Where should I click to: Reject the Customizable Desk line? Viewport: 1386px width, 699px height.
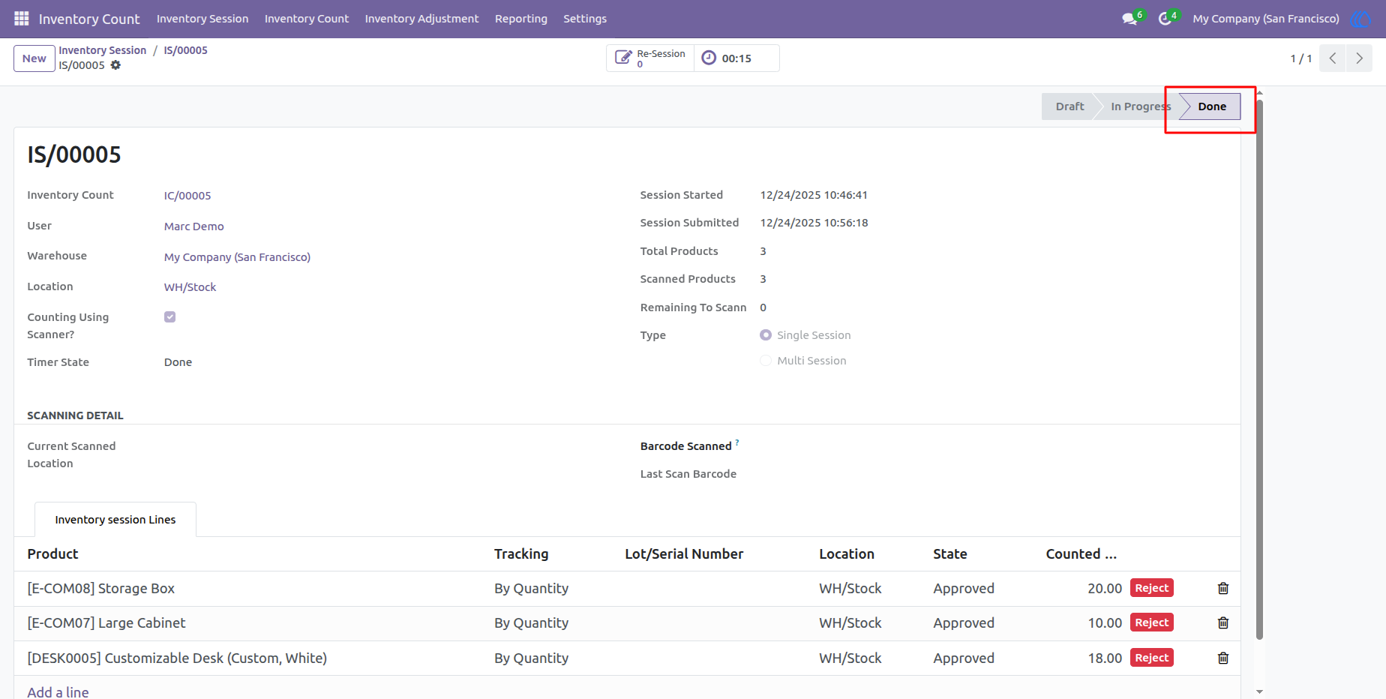(1151, 658)
